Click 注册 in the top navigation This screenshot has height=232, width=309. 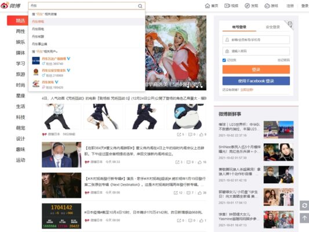(290, 6)
